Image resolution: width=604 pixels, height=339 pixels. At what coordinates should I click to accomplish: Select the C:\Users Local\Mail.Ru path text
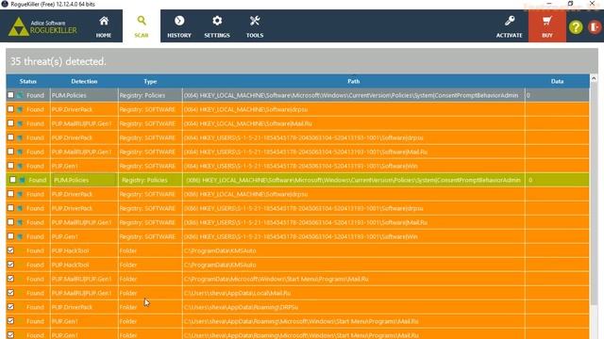click(237, 293)
